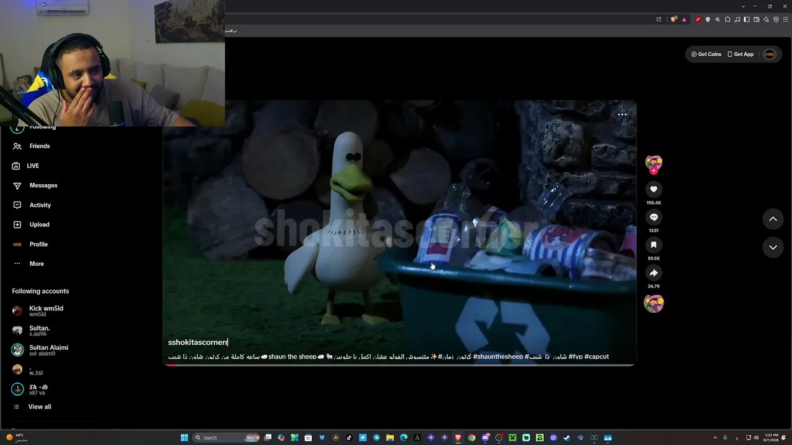The height and width of the screenshot is (445, 792).
Task: Open Activity in the TikTok sidebar
Action: coord(40,205)
